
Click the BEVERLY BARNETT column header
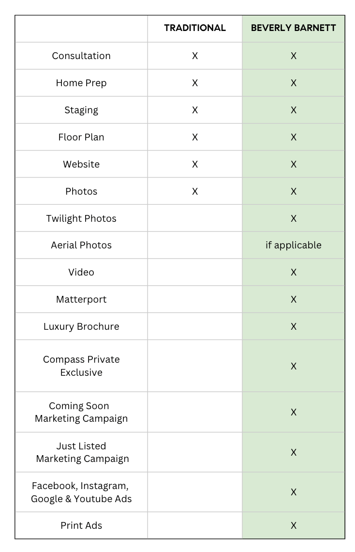[293, 28]
